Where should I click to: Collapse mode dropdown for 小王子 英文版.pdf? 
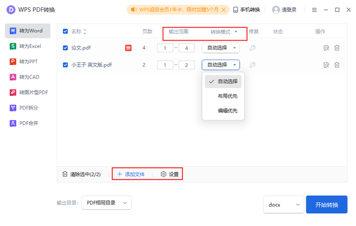pos(221,65)
